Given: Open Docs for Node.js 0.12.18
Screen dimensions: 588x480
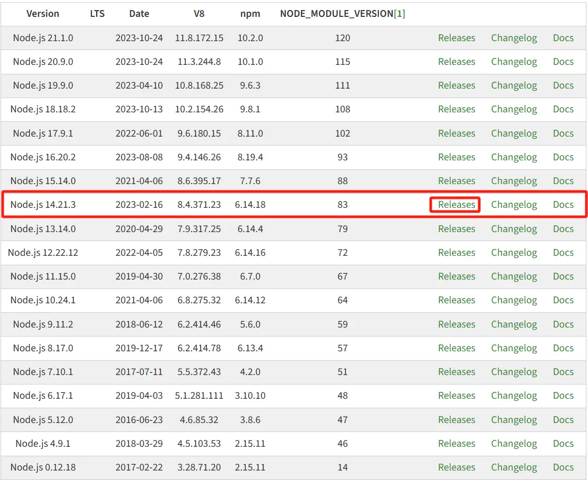Looking at the screenshot, I should [x=563, y=467].
